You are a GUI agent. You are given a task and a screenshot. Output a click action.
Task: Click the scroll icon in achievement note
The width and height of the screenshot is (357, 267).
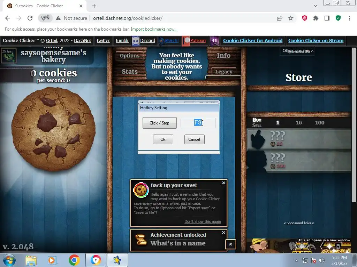[141, 240]
